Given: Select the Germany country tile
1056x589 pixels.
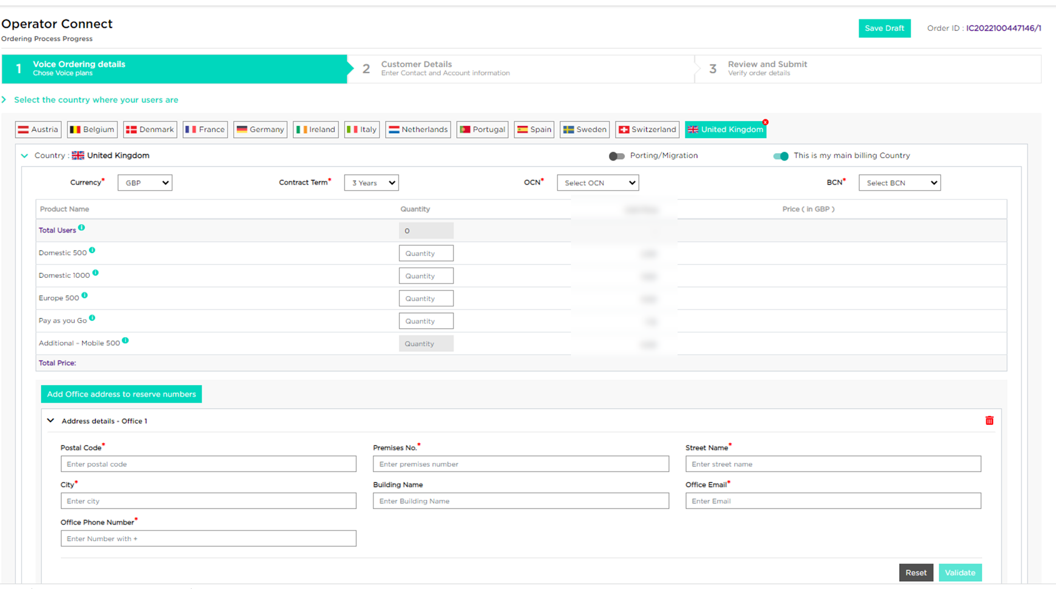Looking at the screenshot, I should [x=260, y=129].
